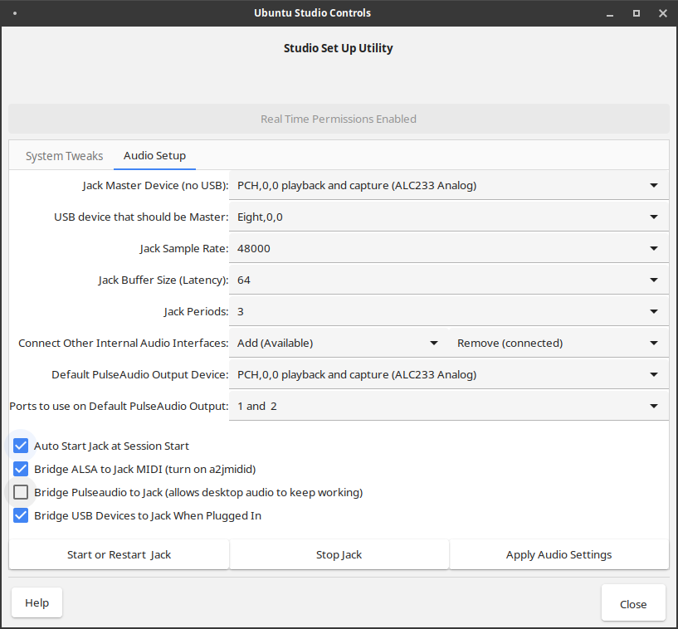Open Help for Ubuntu Studio Controls
The image size is (678, 629).
[37, 602]
